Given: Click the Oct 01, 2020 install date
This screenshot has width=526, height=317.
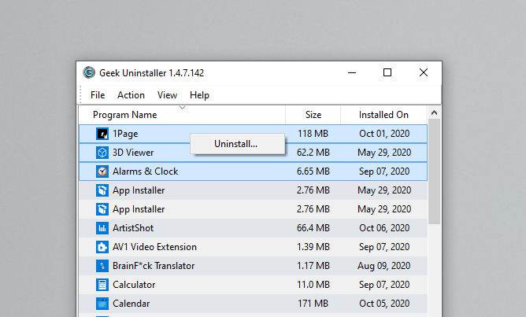Looking at the screenshot, I should (x=384, y=134).
